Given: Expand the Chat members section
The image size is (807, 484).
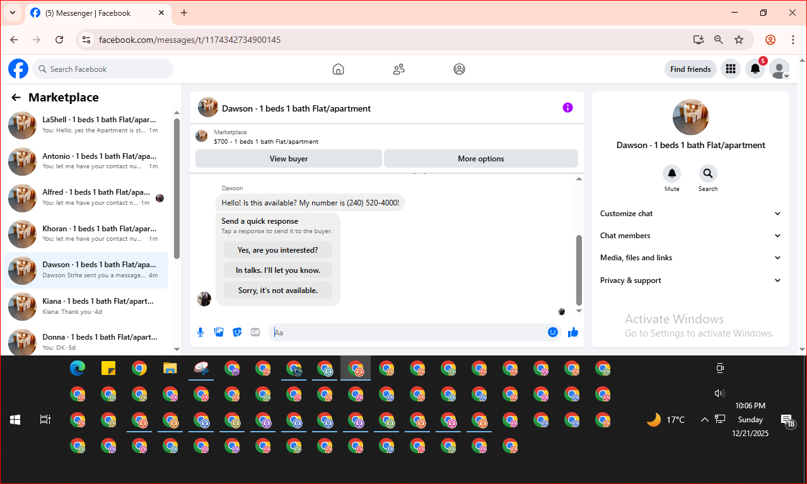Looking at the screenshot, I should tap(690, 236).
